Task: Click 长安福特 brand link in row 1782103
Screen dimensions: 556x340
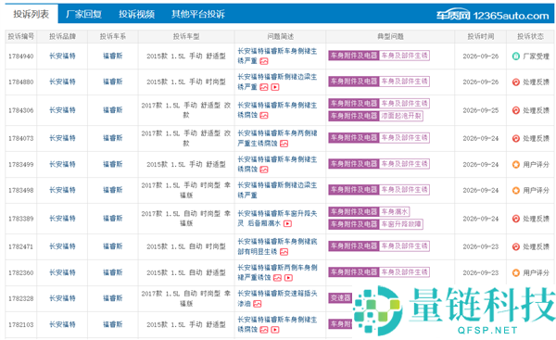Action: point(62,324)
